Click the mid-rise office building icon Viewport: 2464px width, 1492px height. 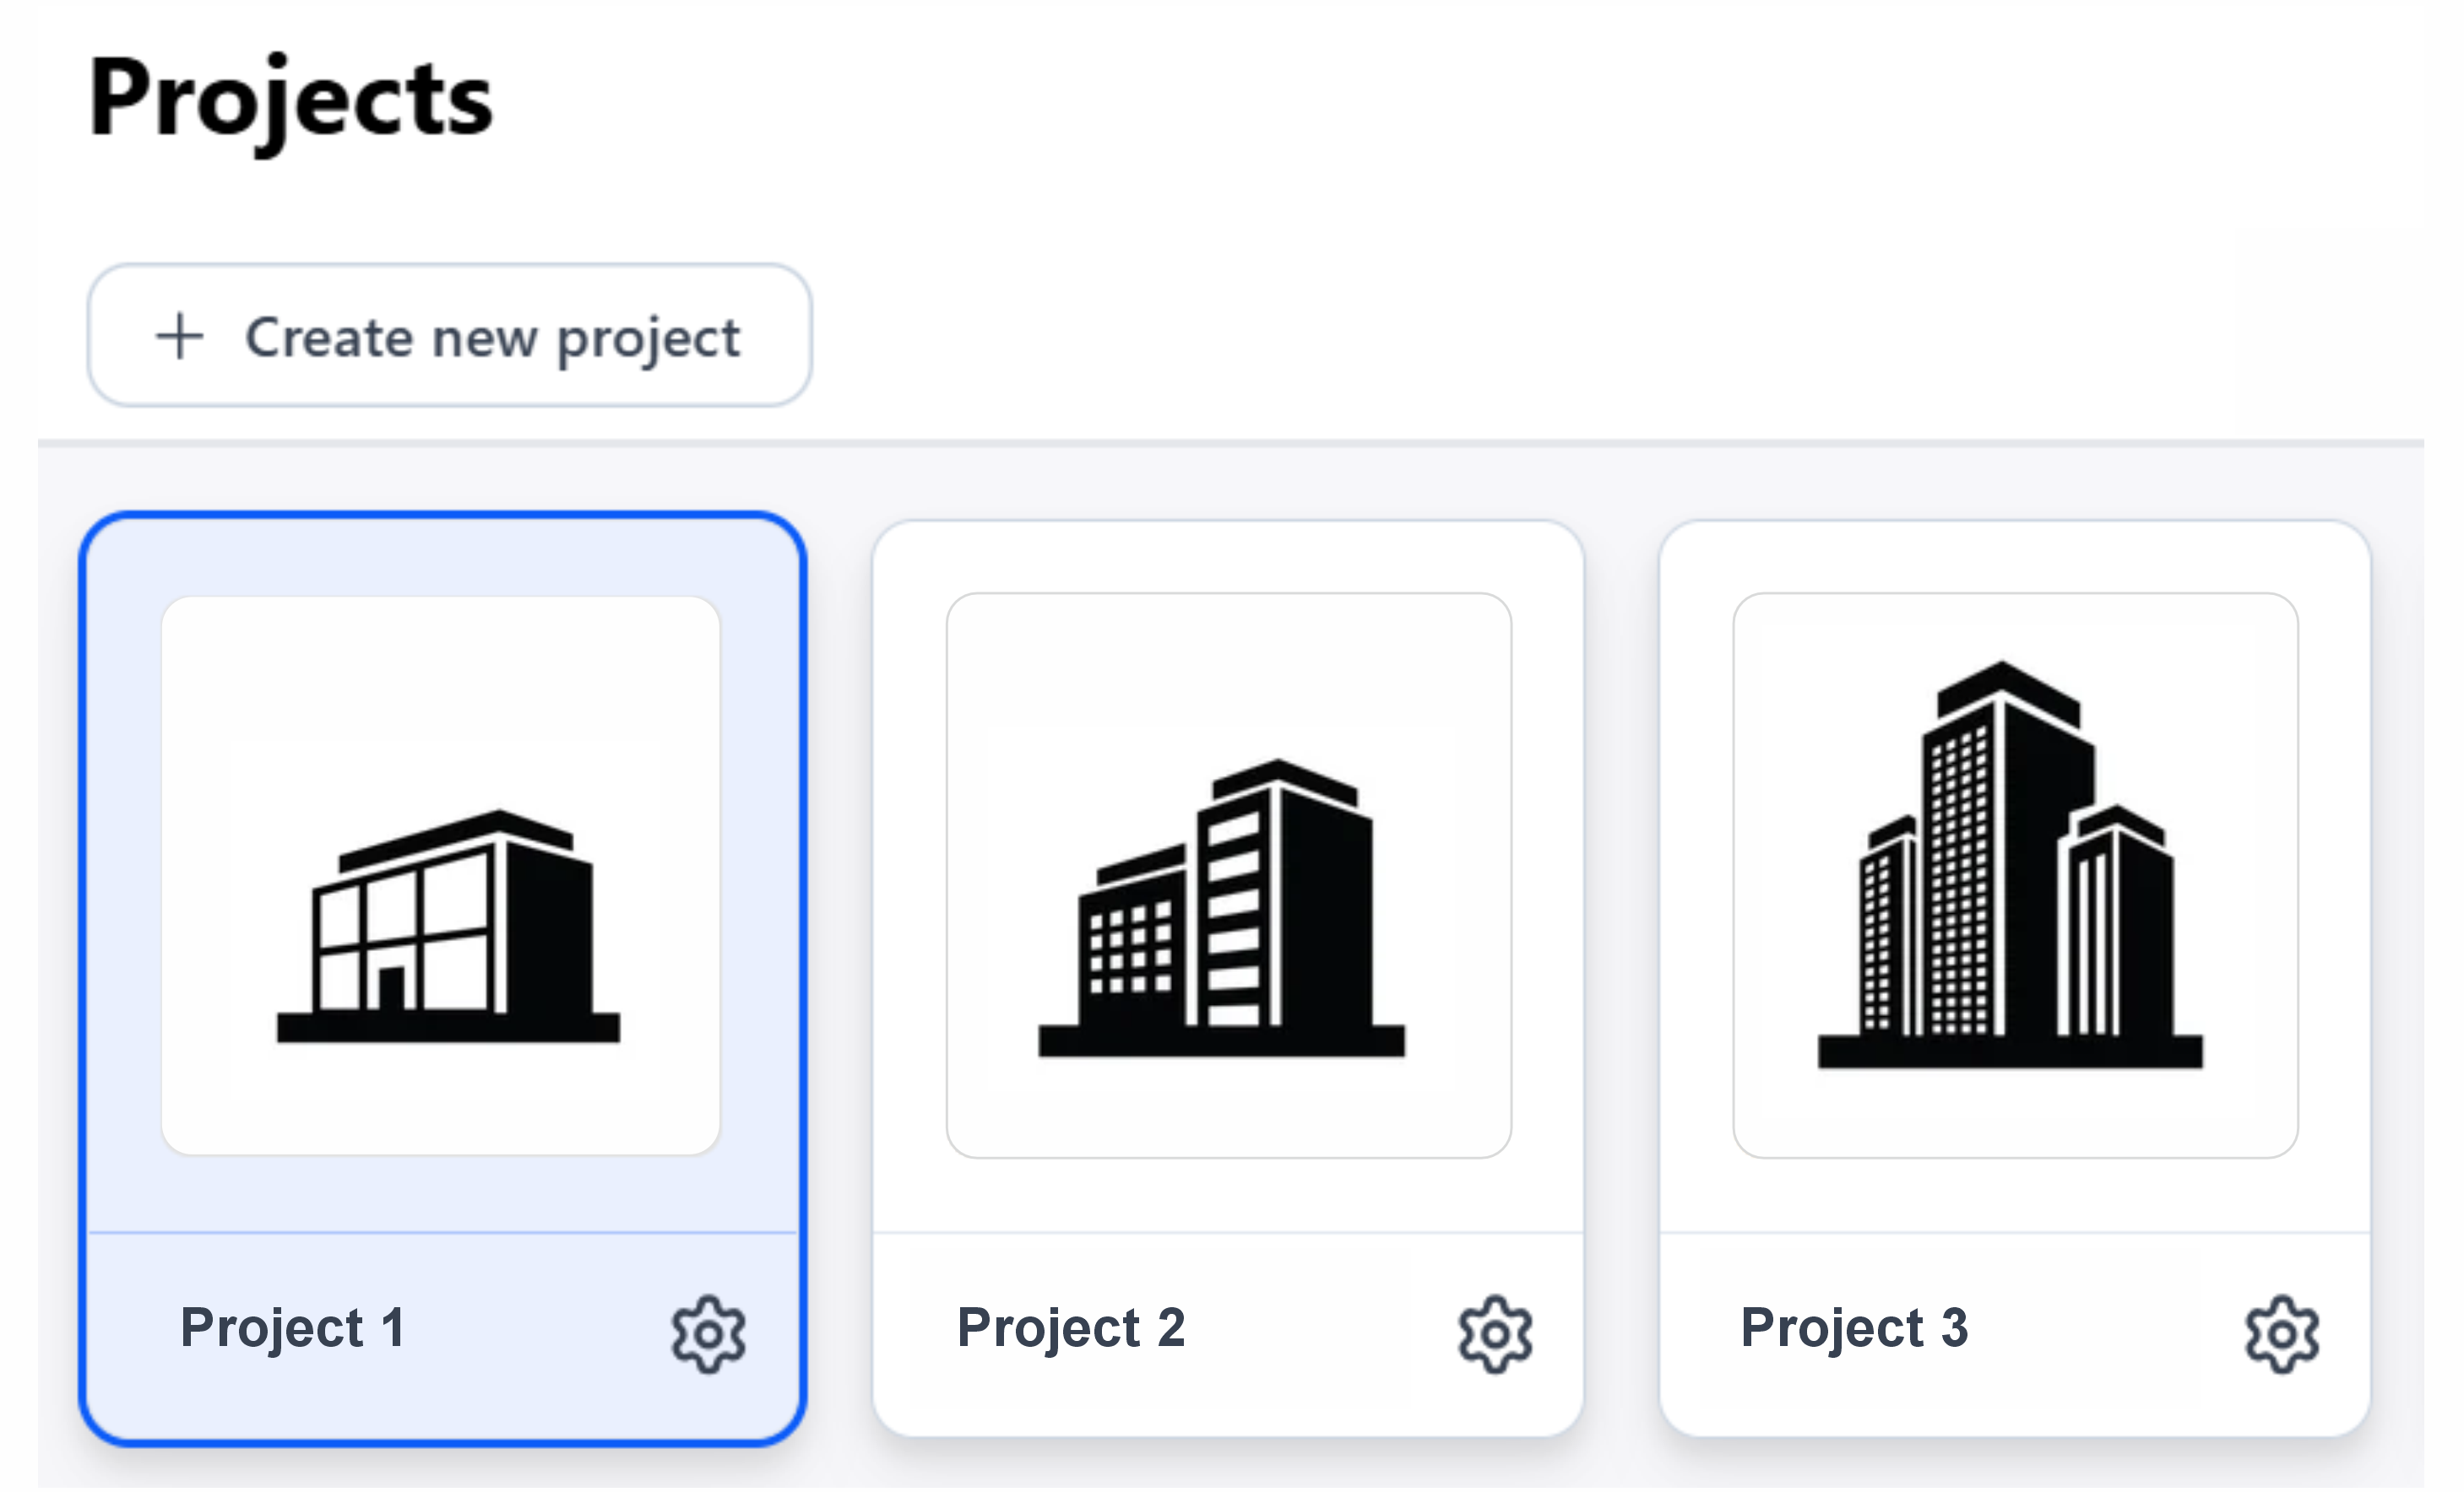(1222, 910)
